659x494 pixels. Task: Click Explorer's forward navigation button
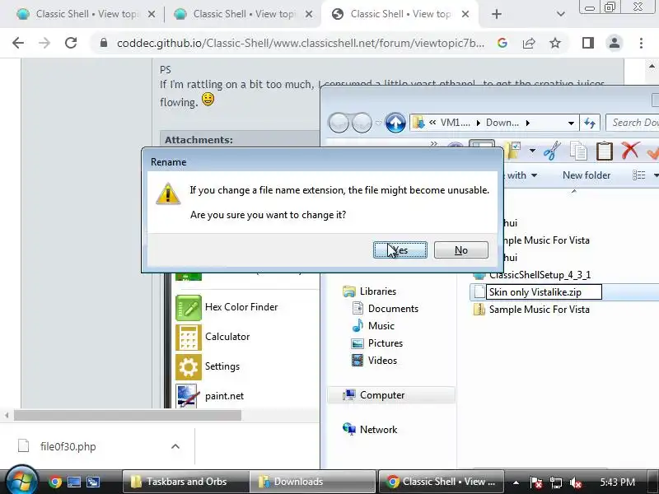click(362, 123)
